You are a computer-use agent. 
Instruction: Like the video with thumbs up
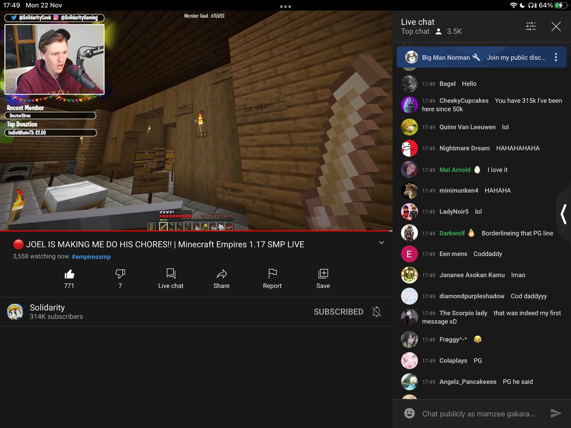pos(69,273)
